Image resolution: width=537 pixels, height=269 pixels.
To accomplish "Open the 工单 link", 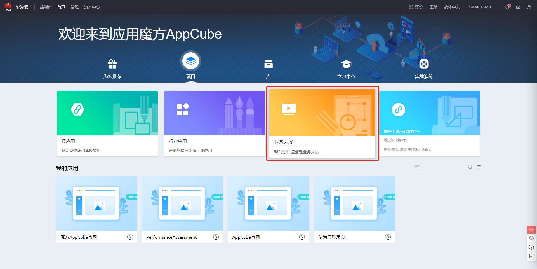I will [434, 7].
